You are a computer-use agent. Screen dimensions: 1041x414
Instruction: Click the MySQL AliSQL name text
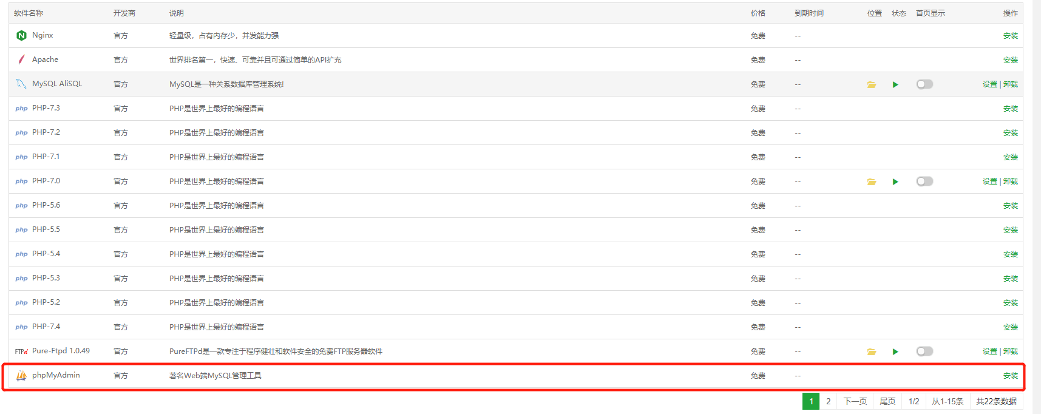57,84
